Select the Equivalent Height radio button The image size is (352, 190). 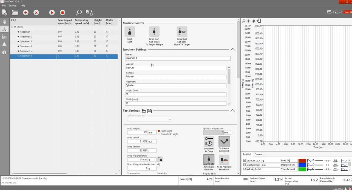tap(159, 134)
